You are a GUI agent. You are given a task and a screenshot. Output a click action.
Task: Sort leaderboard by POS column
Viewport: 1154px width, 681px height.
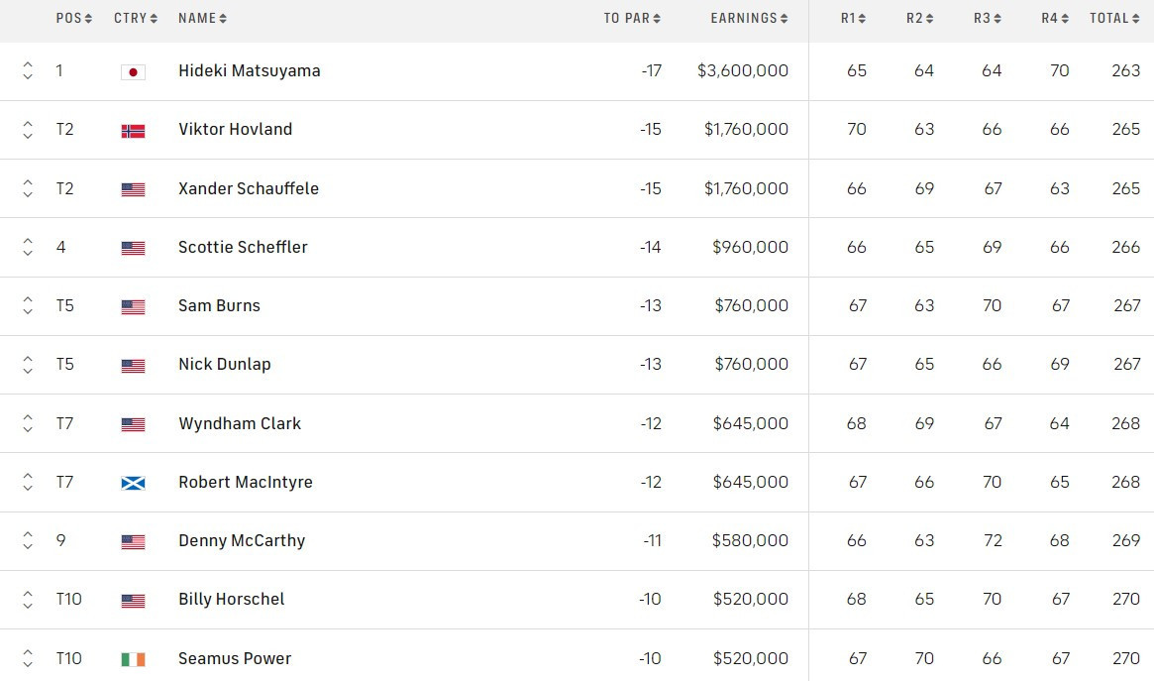[x=73, y=18]
